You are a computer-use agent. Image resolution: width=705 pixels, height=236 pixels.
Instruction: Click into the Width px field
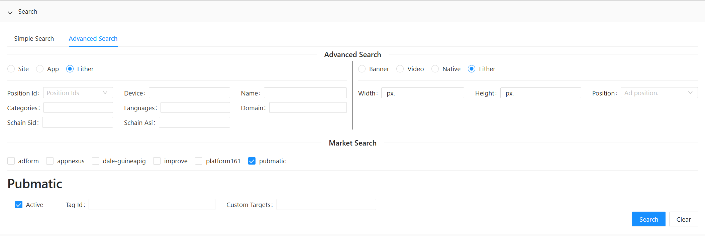[x=423, y=93]
